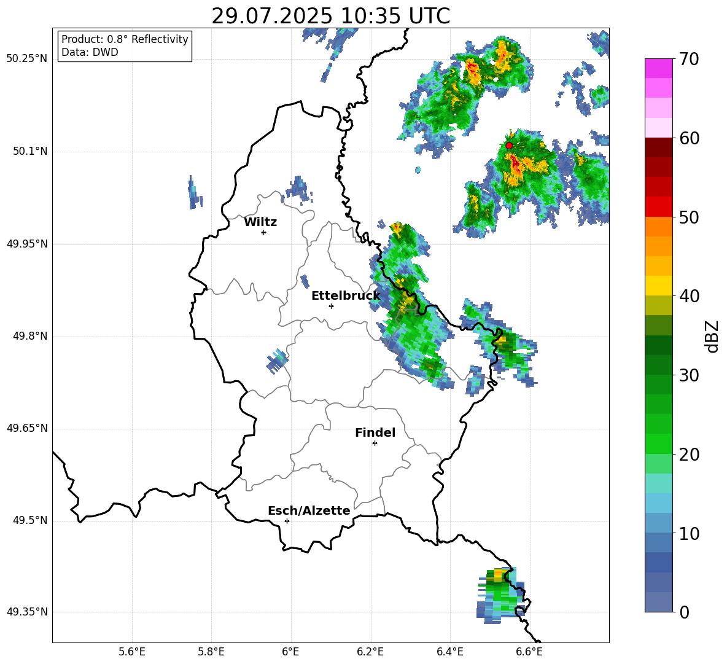727x664 pixels.
Task: Pick the bright green colorbar swatch at 20
Action: coord(659,443)
